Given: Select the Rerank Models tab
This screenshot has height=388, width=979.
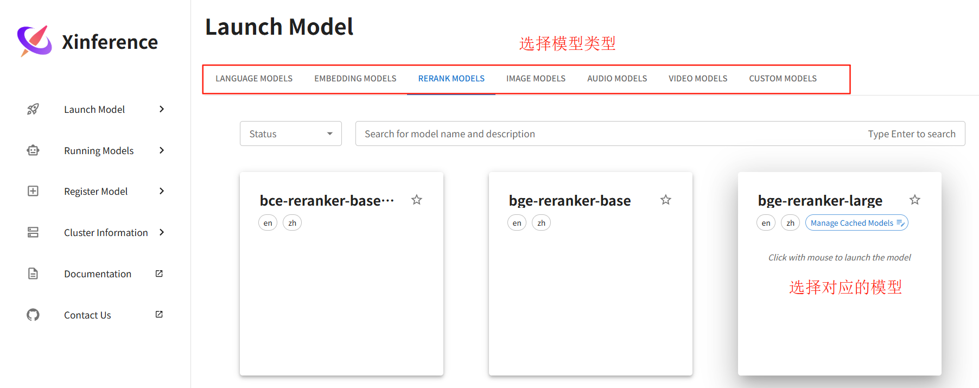Looking at the screenshot, I should [452, 79].
